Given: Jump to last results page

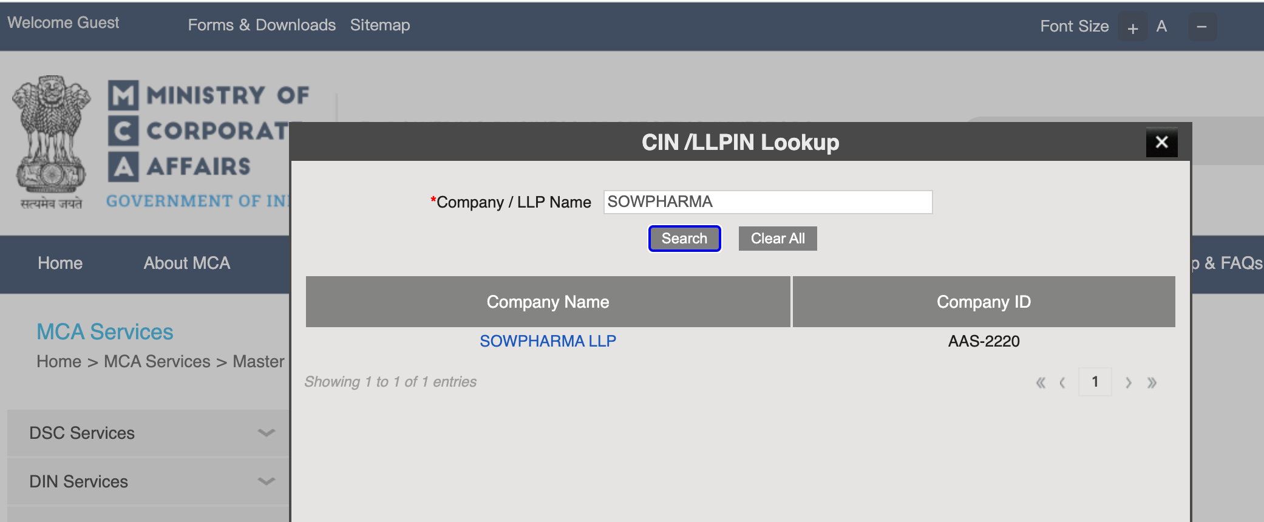Looking at the screenshot, I should pos(1152,382).
